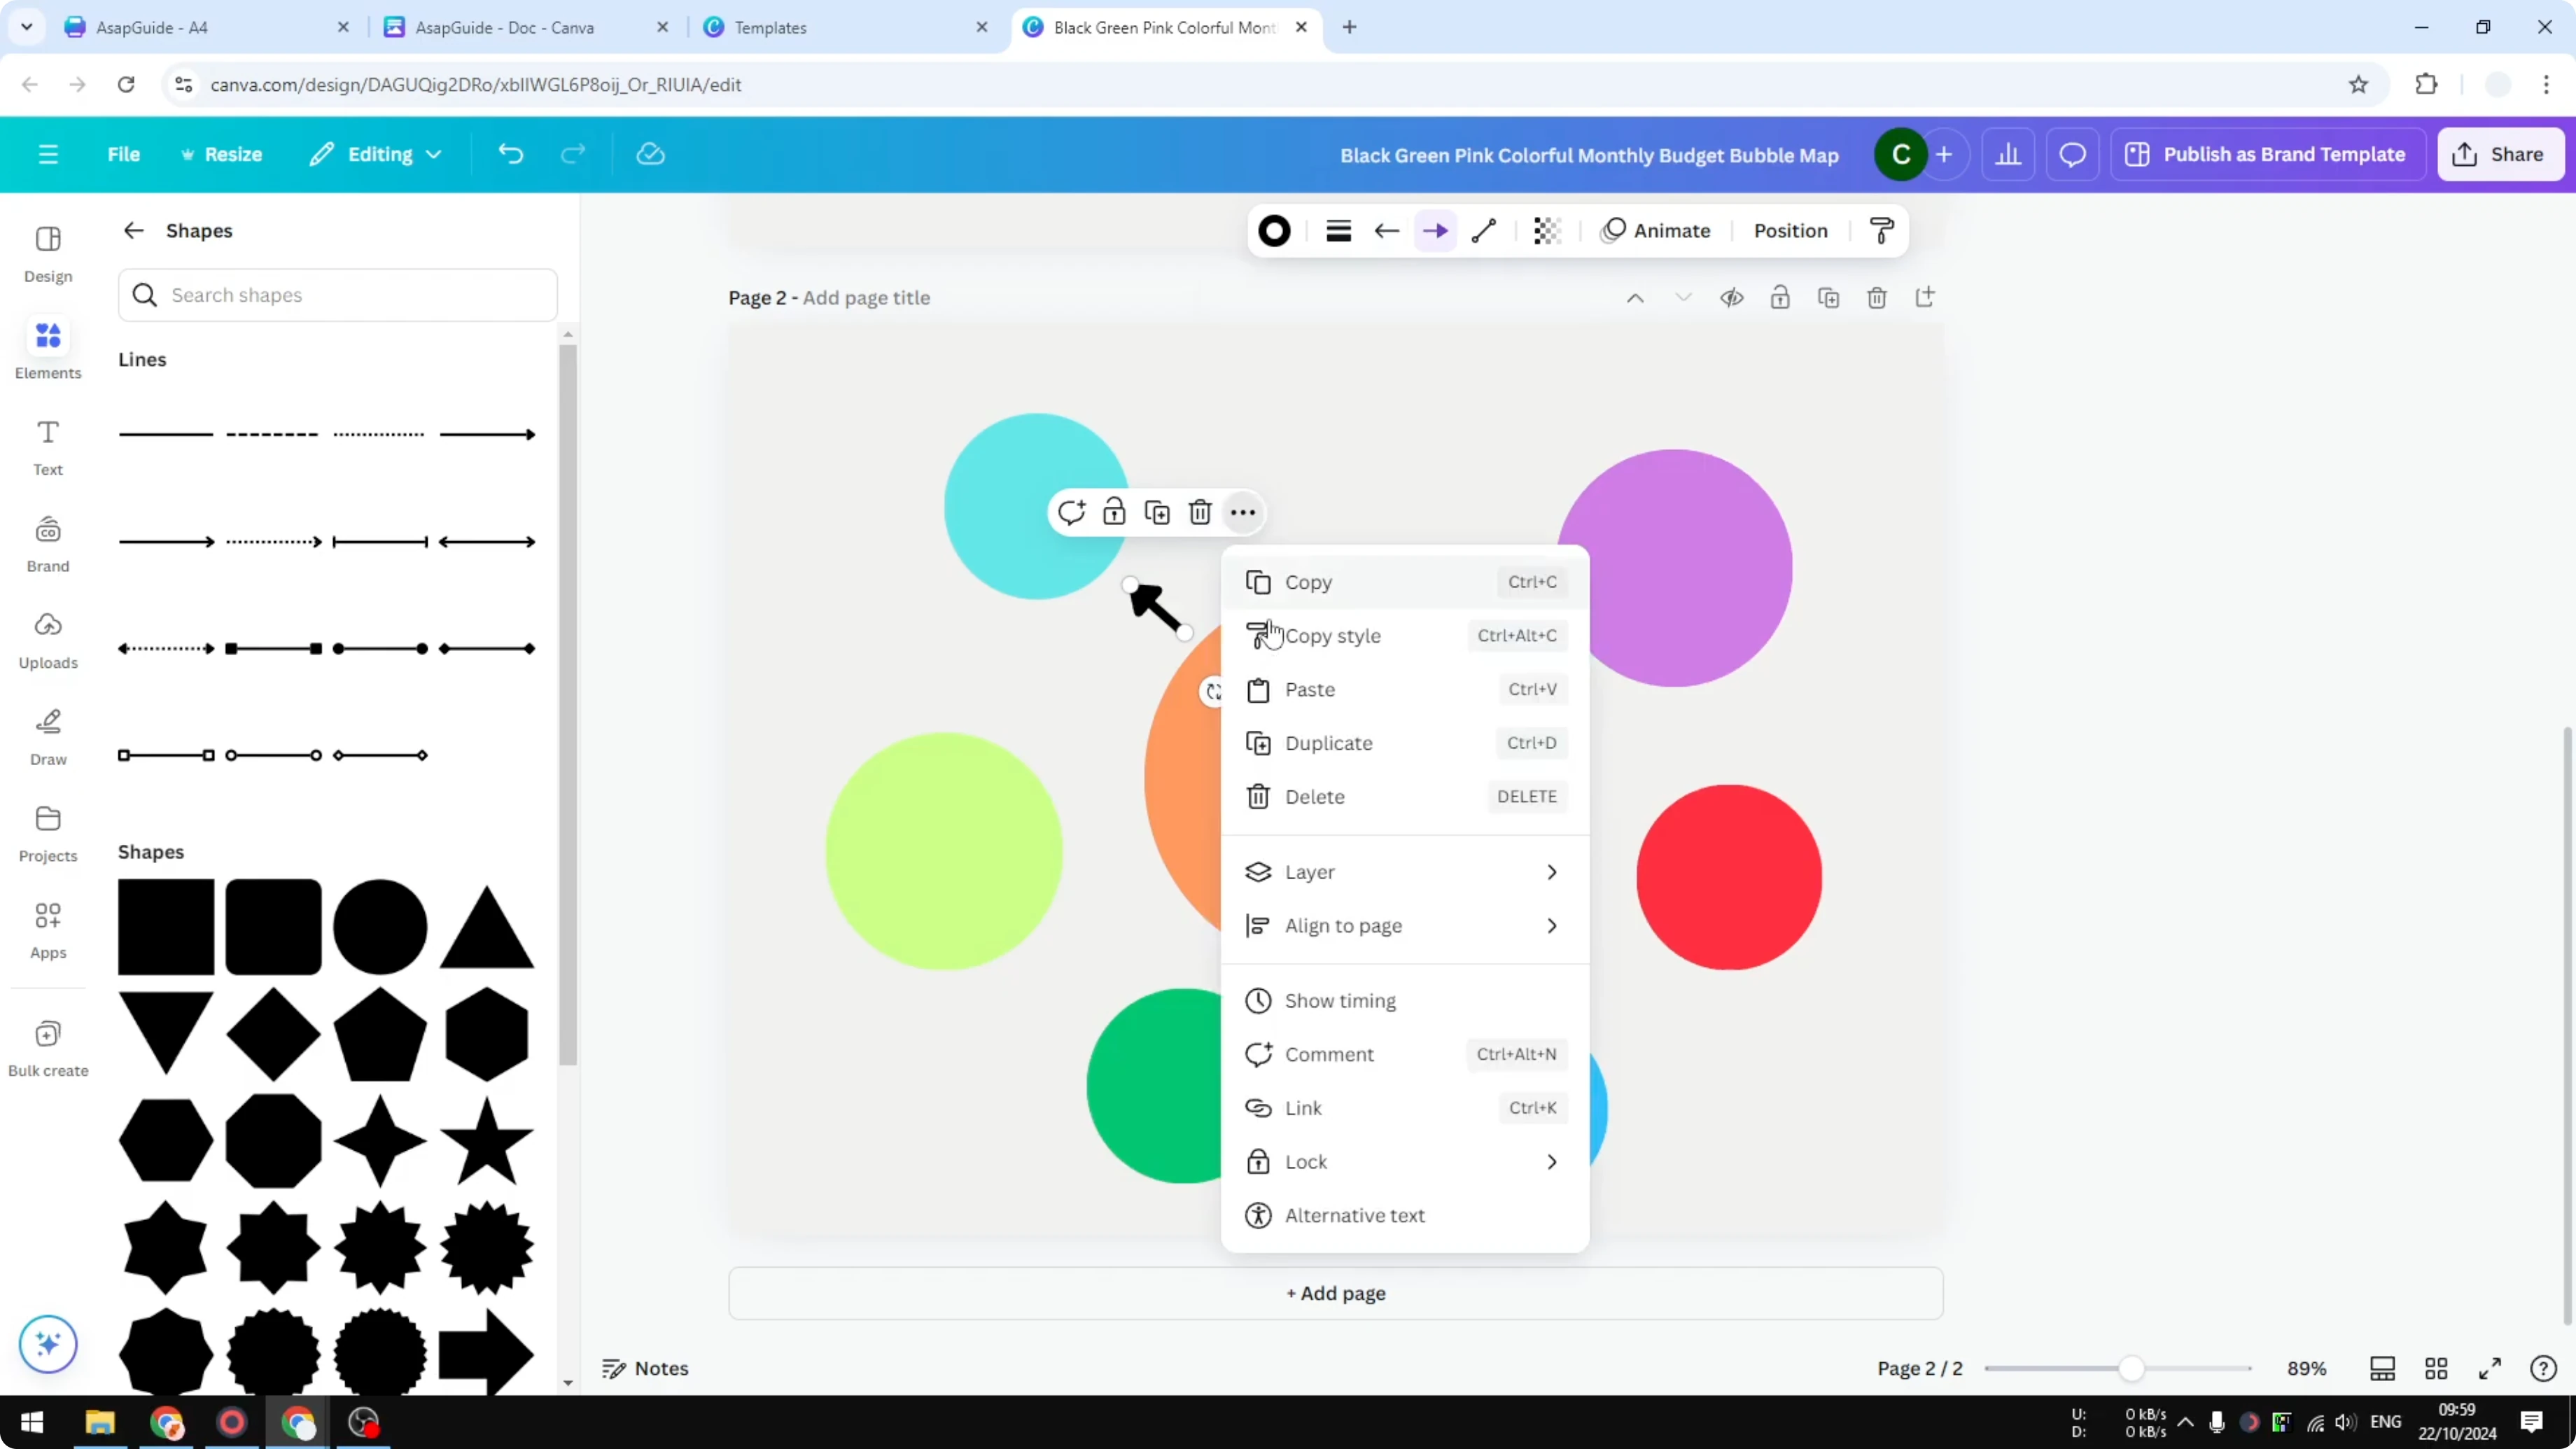Image resolution: width=2576 pixels, height=1449 pixels.
Task: Open the Editing mode dropdown
Action: [x=375, y=154]
